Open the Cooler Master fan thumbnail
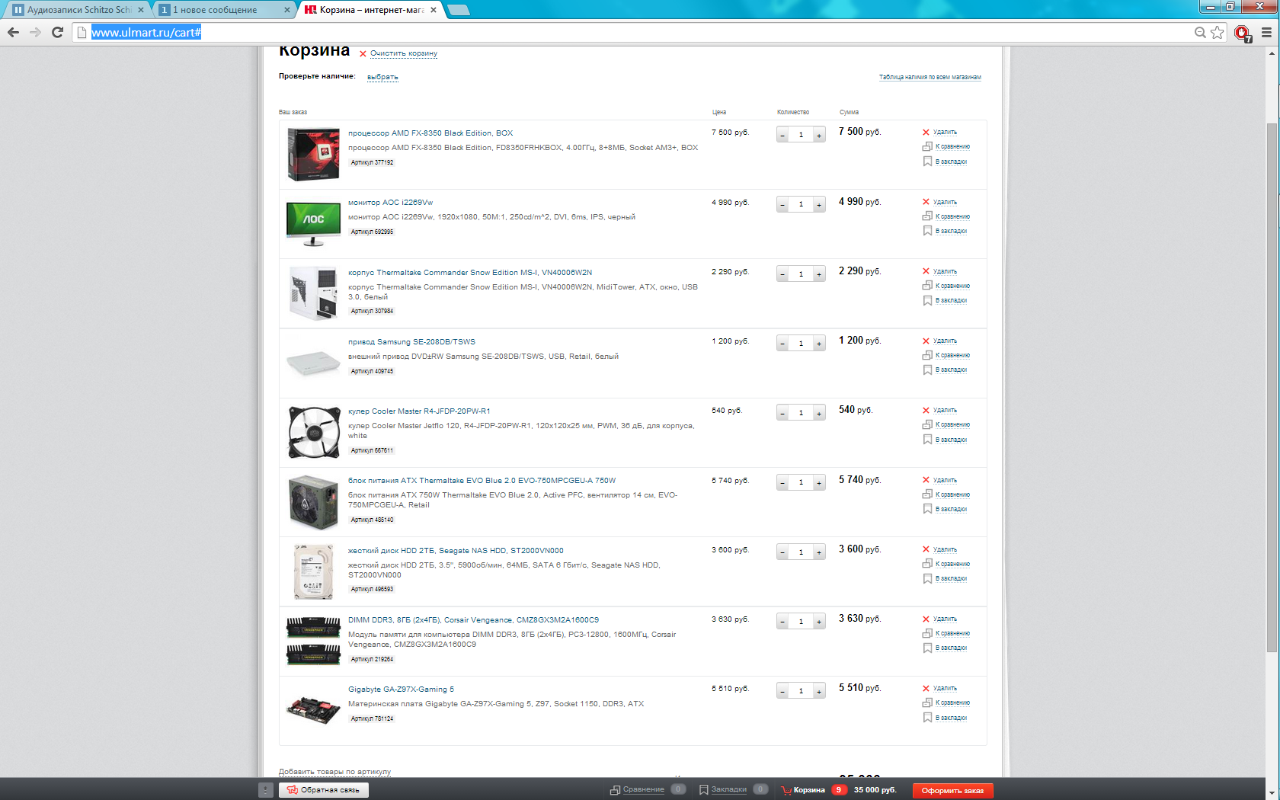The image size is (1280, 800). (313, 432)
